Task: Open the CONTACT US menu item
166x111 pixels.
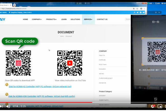Action: [102, 19]
